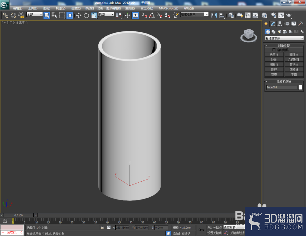Click the ViewCube navigation widget

248,35
